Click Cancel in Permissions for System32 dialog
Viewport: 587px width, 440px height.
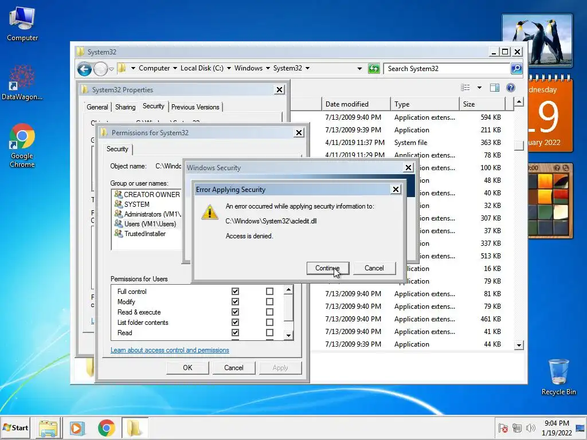234,368
